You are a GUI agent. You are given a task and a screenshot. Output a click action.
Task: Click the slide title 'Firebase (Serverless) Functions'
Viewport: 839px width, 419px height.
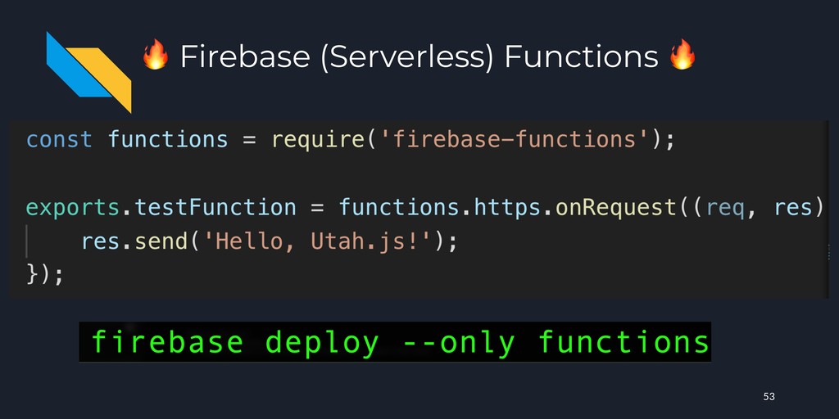[419, 56]
